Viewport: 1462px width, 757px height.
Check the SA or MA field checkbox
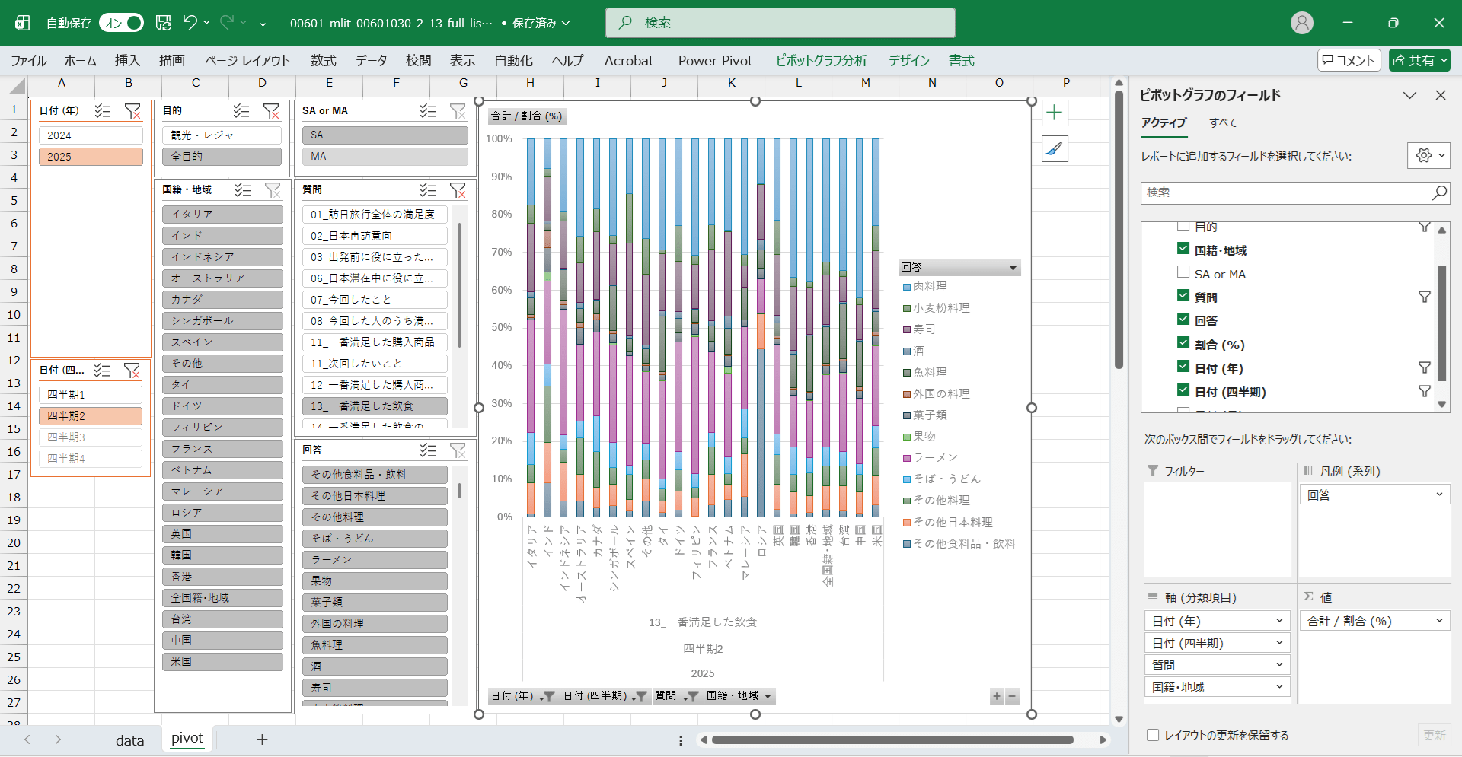pyautogui.click(x=1183, y=272)
